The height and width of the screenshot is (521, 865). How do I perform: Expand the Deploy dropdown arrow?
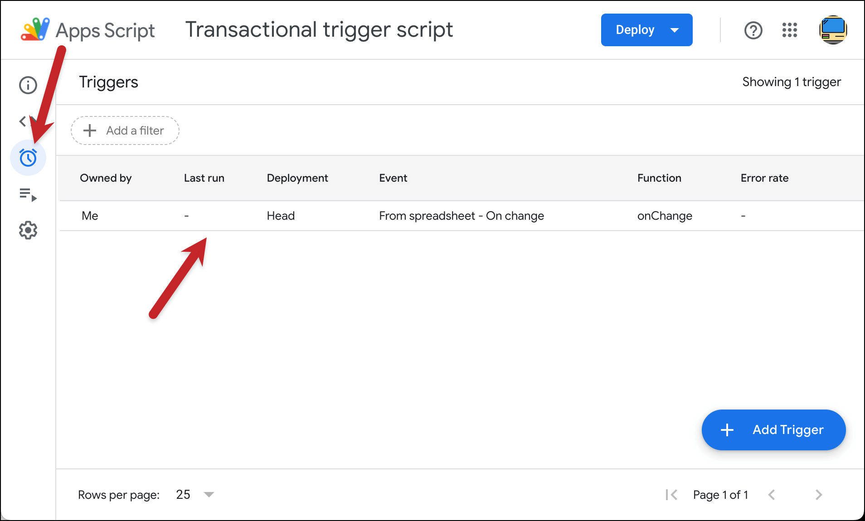pyautogui.click(x=675, y=30)
